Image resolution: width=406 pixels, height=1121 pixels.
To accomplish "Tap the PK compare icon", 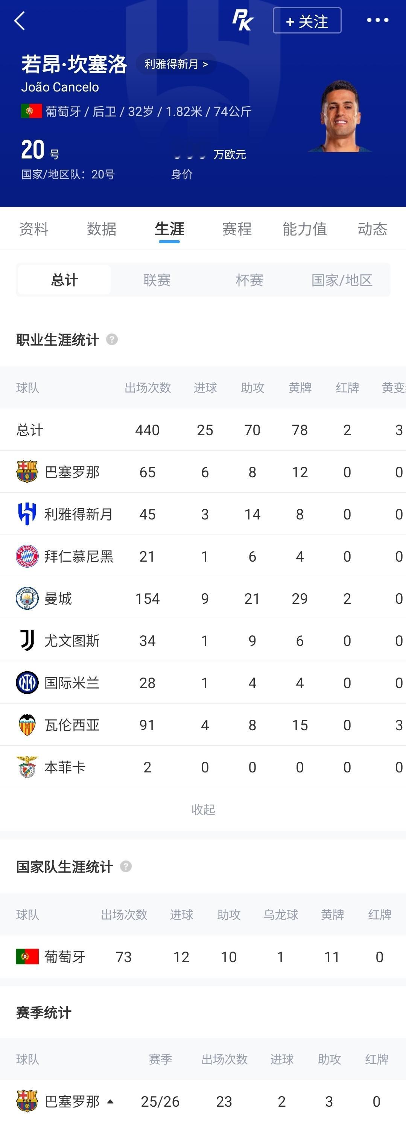I will (x=242, y=20).
